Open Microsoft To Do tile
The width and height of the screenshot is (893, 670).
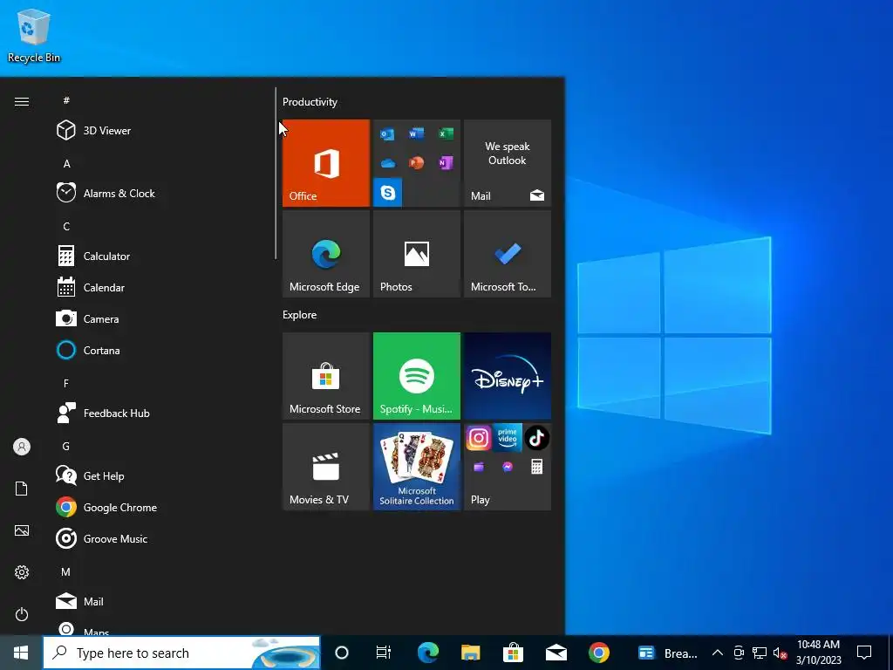[508, 254]
